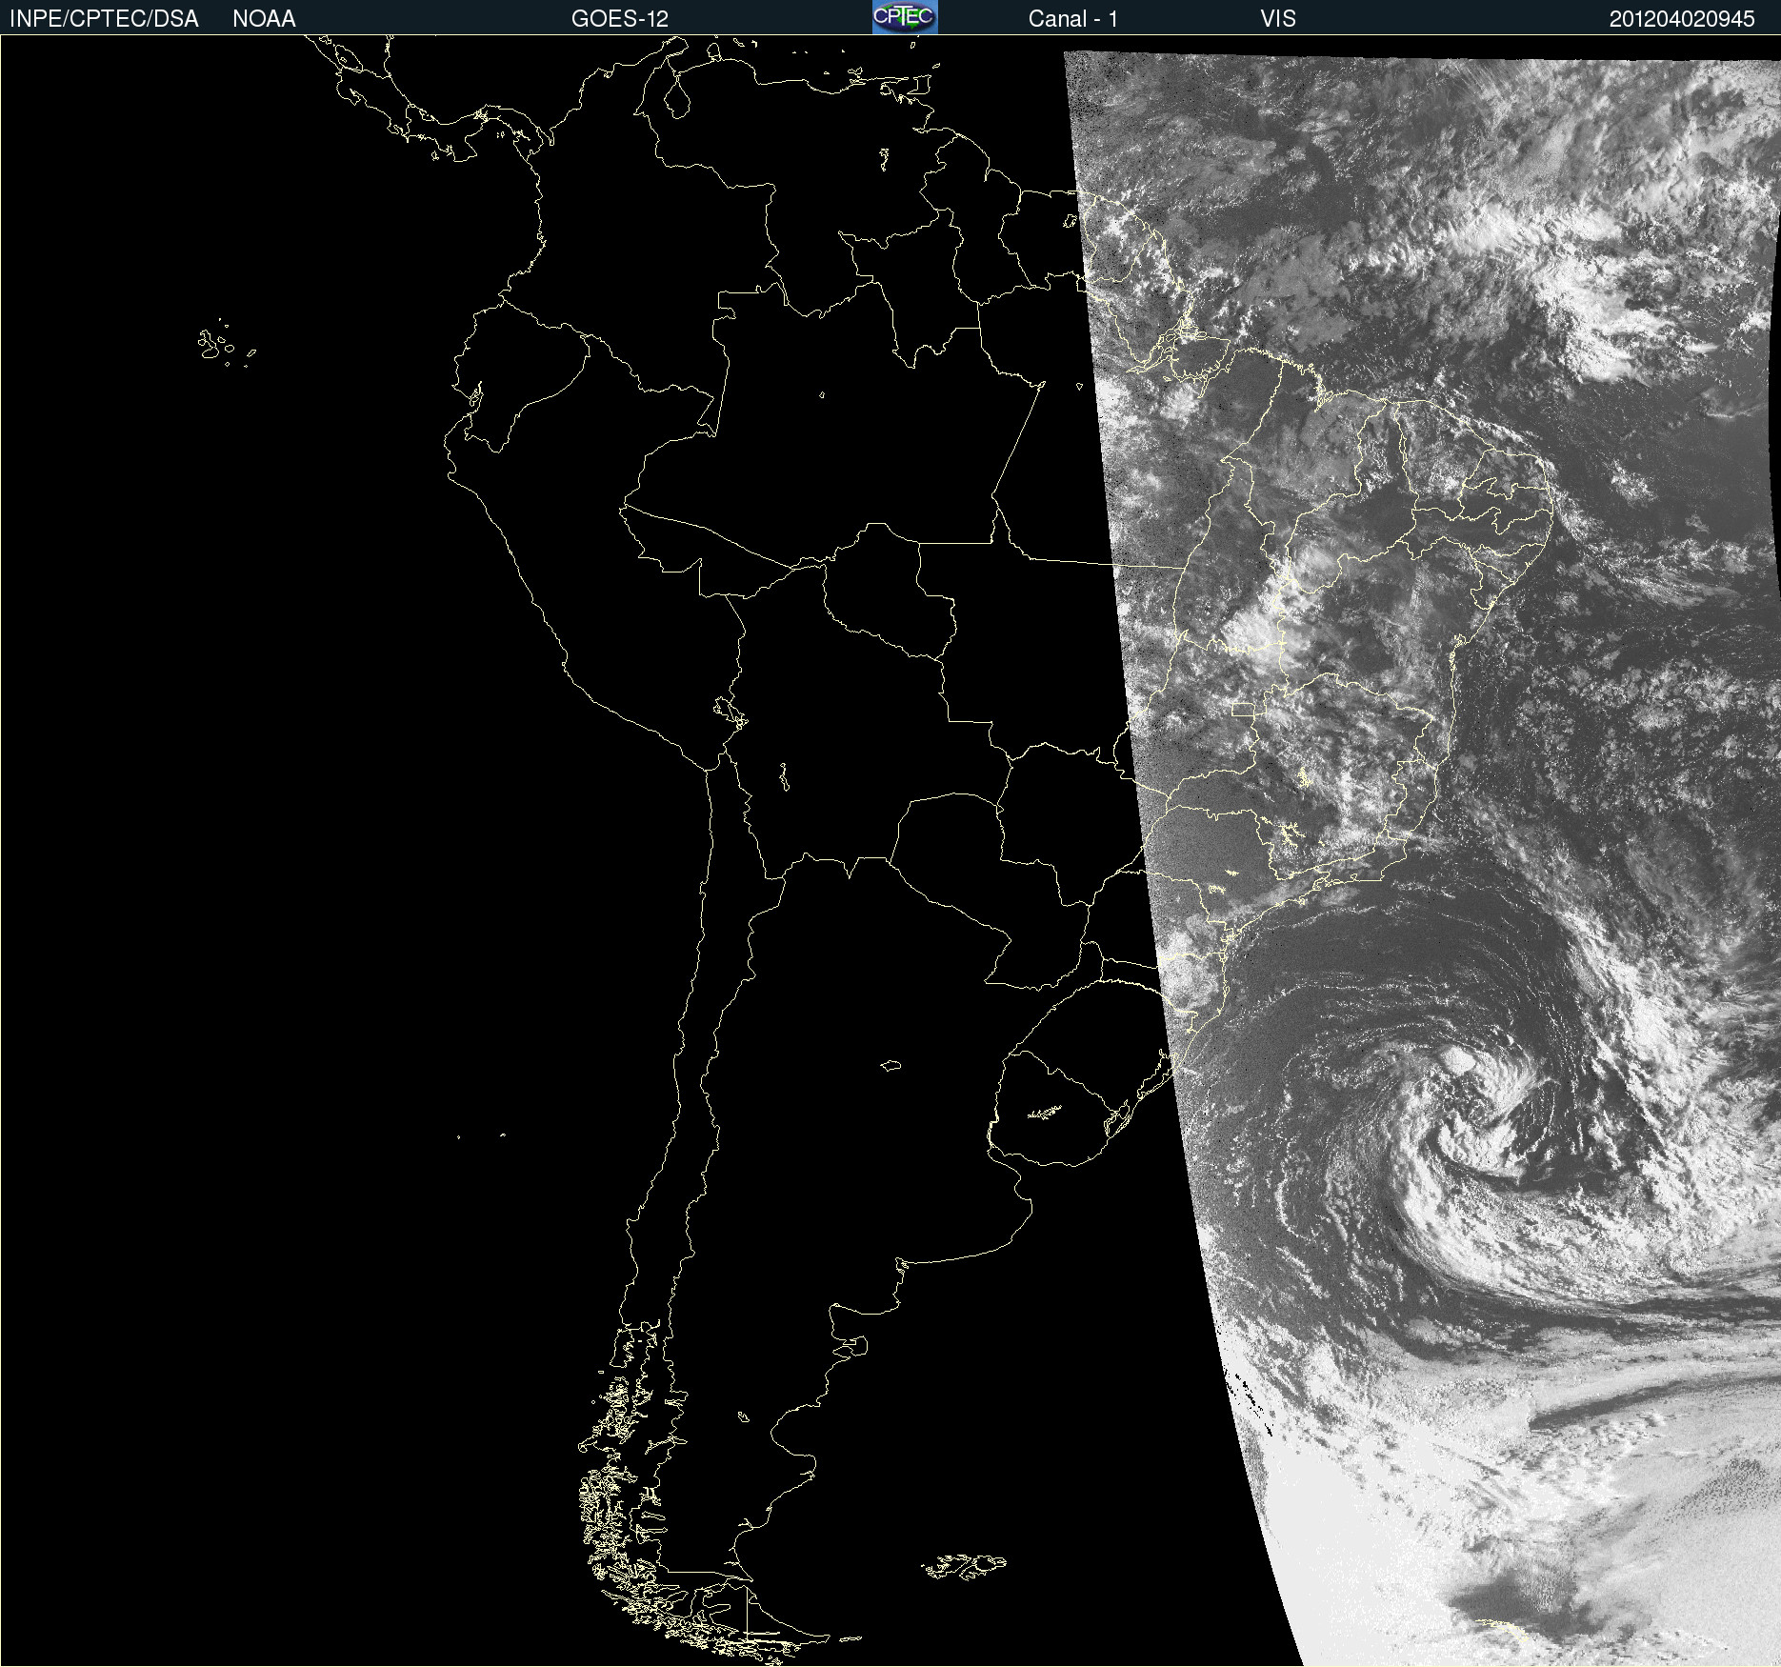
Task: Select the INPE/CPTEC/DSA header text
Action: click(104, 19)
